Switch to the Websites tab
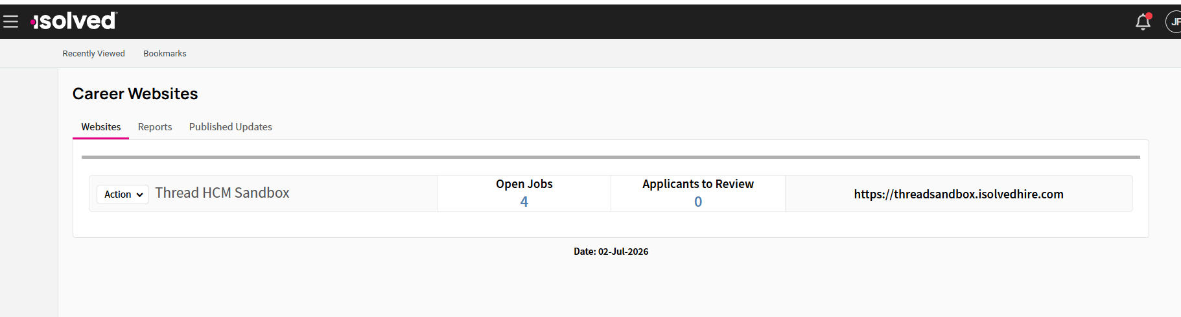 [x=101, y=127]
